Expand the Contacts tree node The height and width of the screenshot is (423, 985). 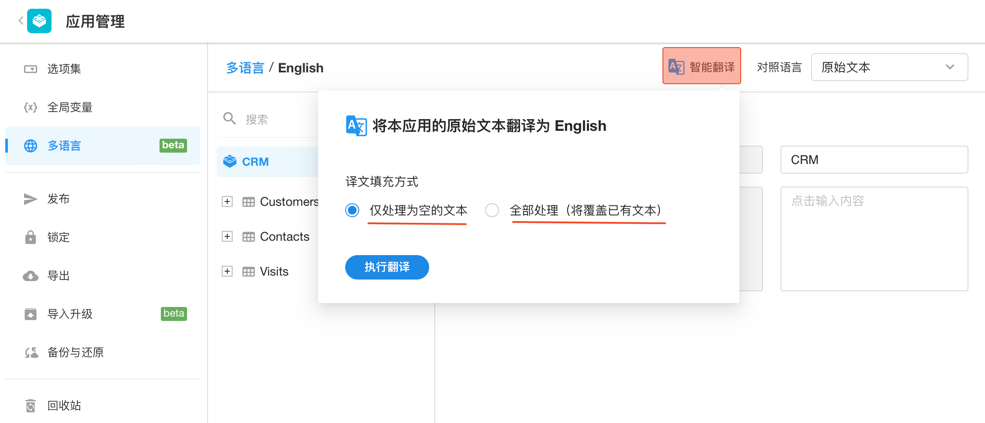(x=227, y=236)
